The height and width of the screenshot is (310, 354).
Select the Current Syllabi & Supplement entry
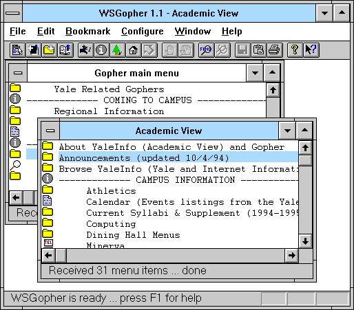point(192,213)
